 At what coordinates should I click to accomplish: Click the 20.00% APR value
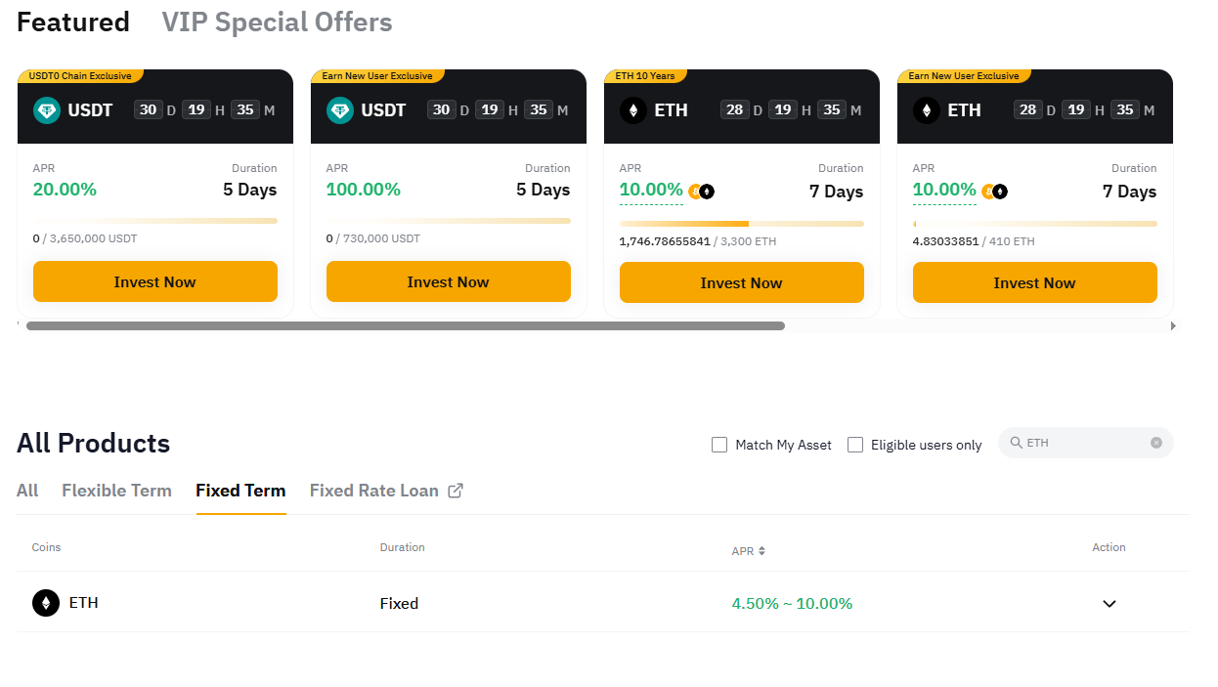coord(65,190)
